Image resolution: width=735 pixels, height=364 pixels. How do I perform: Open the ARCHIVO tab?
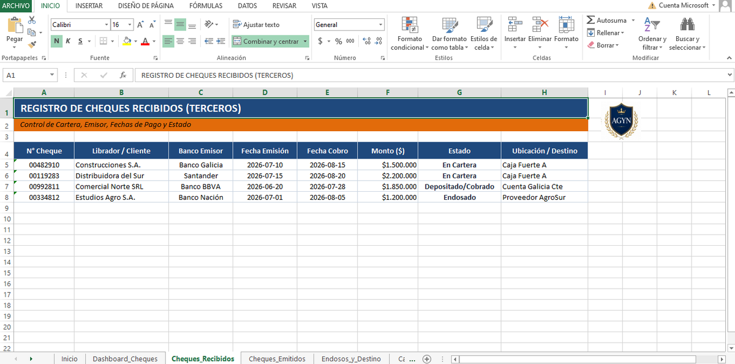tap(15, 6)
